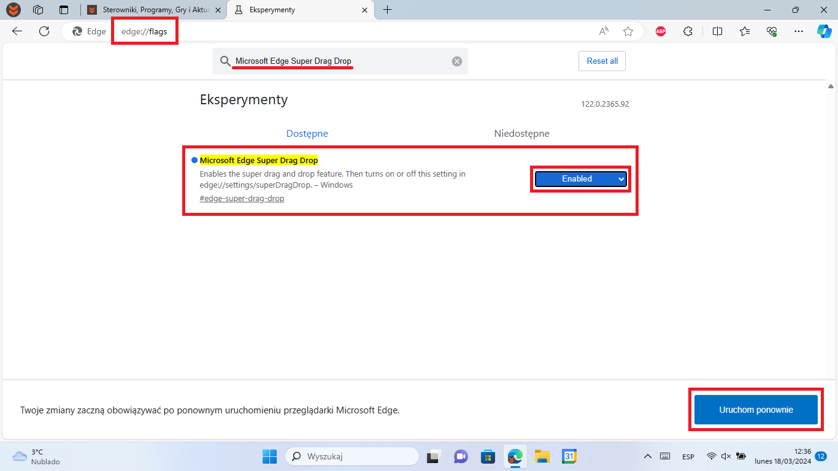Open Browser essentials heart icon
The image size is (838, 471).
(772, 31)
